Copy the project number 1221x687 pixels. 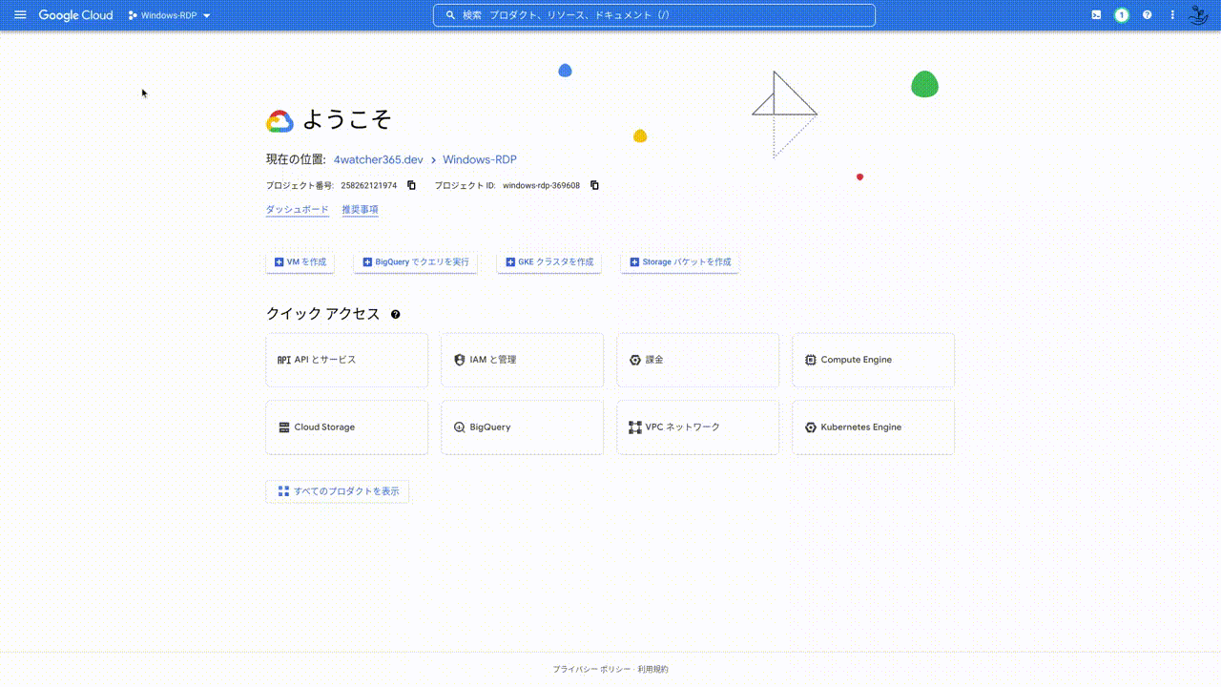[x=412, y=185]
